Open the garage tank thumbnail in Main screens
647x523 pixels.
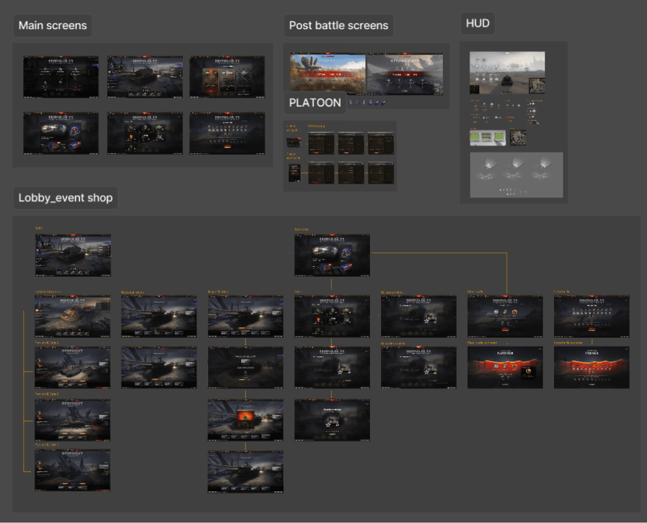(x=145, y=77)
